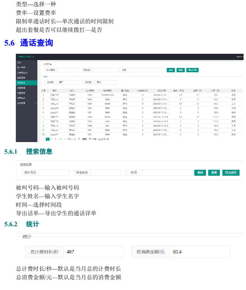
Task: Focus the 被叫号码 input in enlarged search bar
Action: 54,173
